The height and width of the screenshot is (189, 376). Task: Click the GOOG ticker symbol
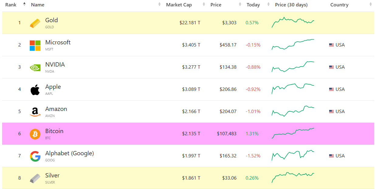[50, 160]
